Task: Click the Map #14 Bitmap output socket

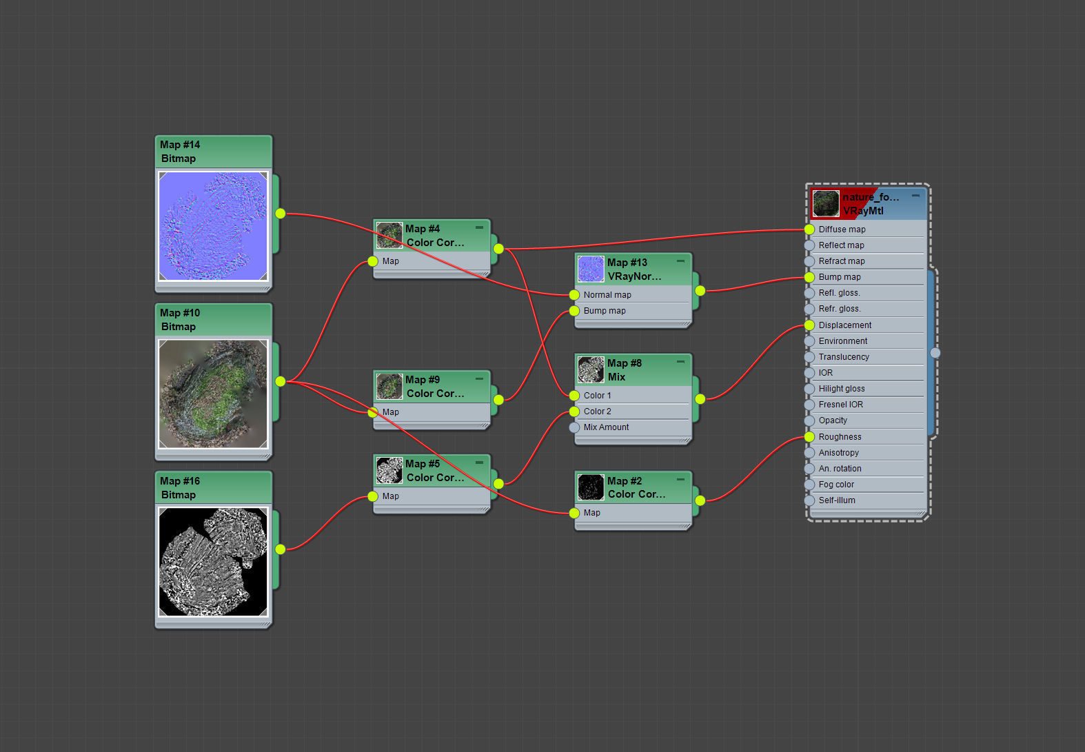Action: (280, 214)
